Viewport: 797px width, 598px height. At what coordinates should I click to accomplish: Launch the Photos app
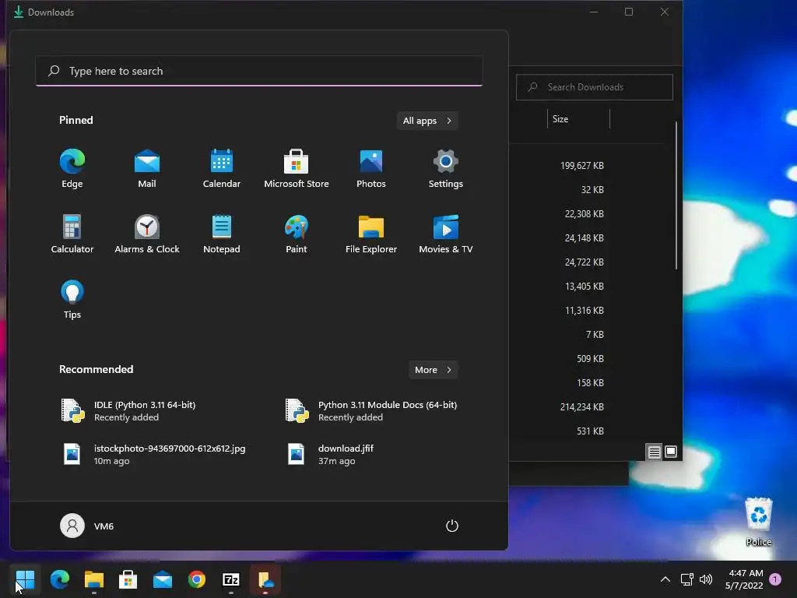click(371, 169)
